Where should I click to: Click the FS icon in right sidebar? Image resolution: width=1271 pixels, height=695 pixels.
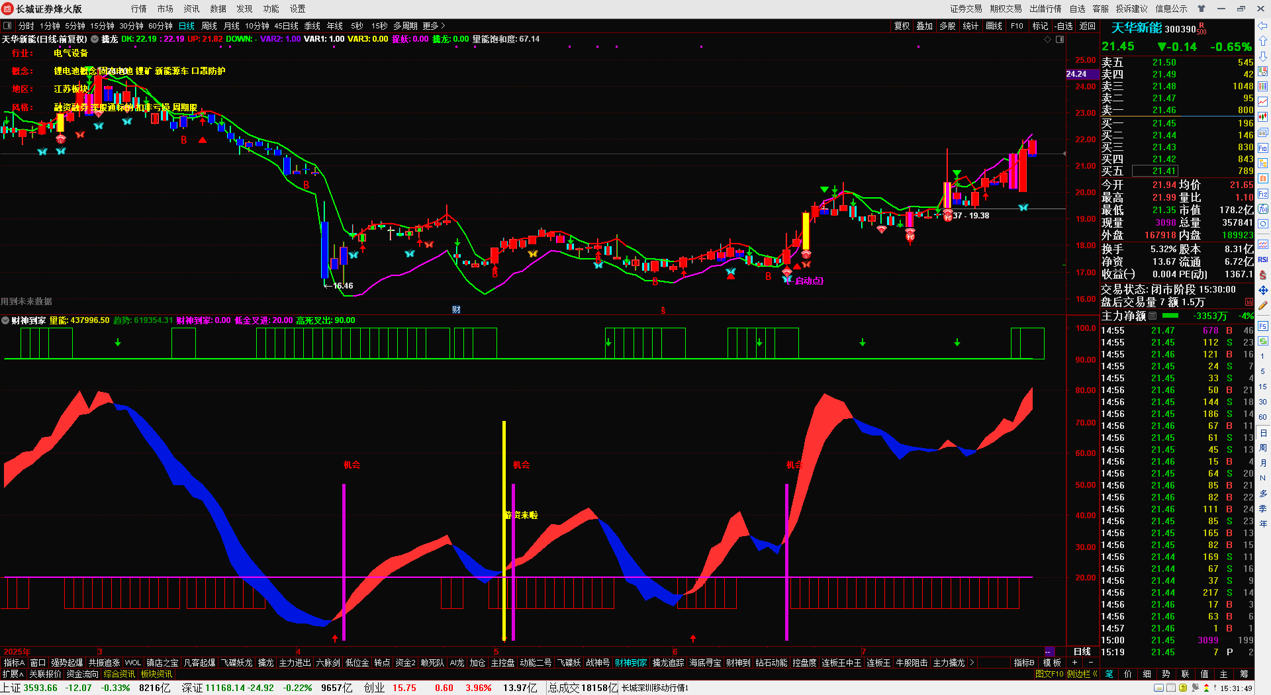[x=1263, y=326]
